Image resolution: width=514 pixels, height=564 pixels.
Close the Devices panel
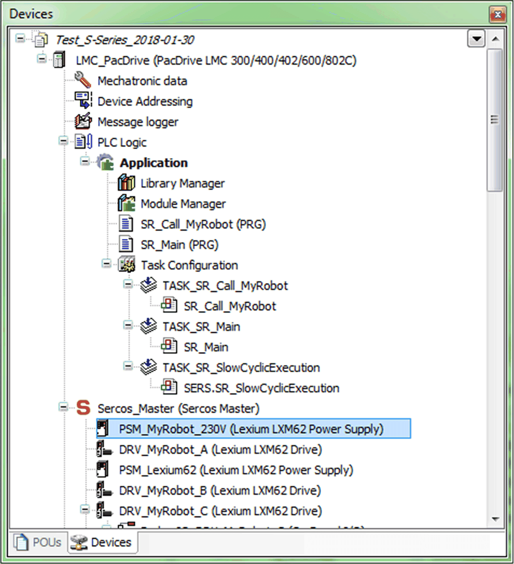[498, 14]
